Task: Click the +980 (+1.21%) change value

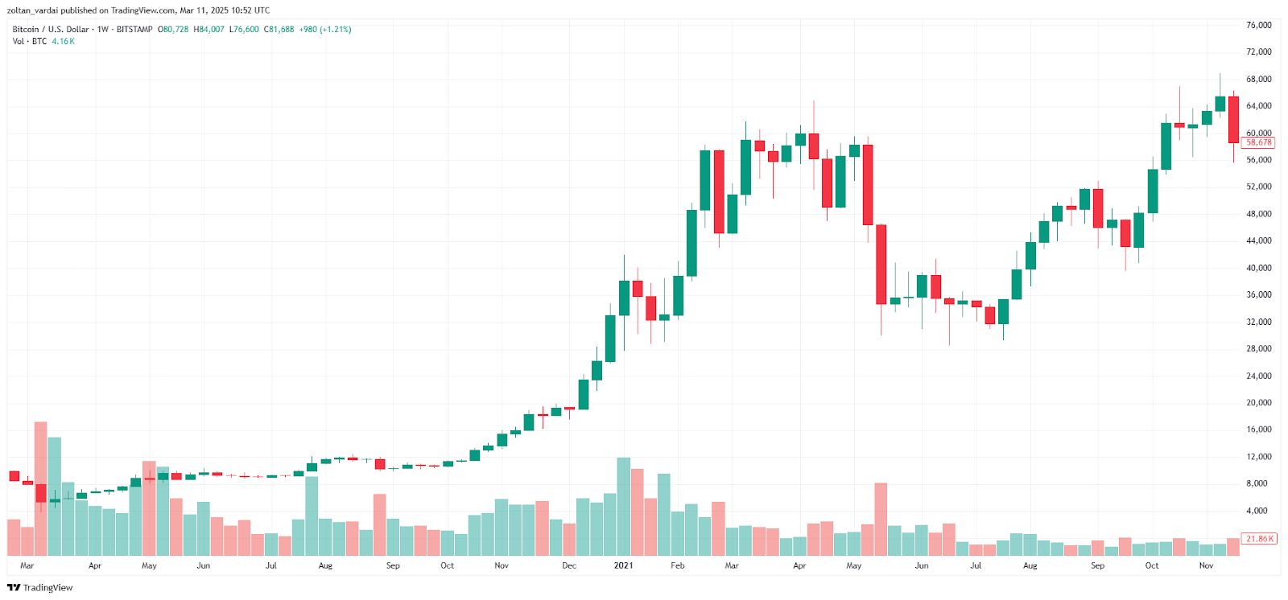Action: tap(325, 30)
